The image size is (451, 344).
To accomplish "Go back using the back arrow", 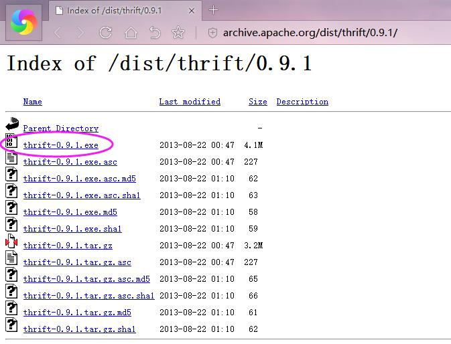I will 58,33.
